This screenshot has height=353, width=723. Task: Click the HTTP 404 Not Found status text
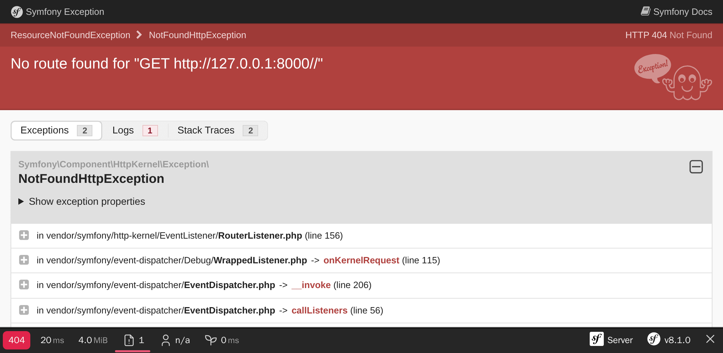tap(669, 35)
